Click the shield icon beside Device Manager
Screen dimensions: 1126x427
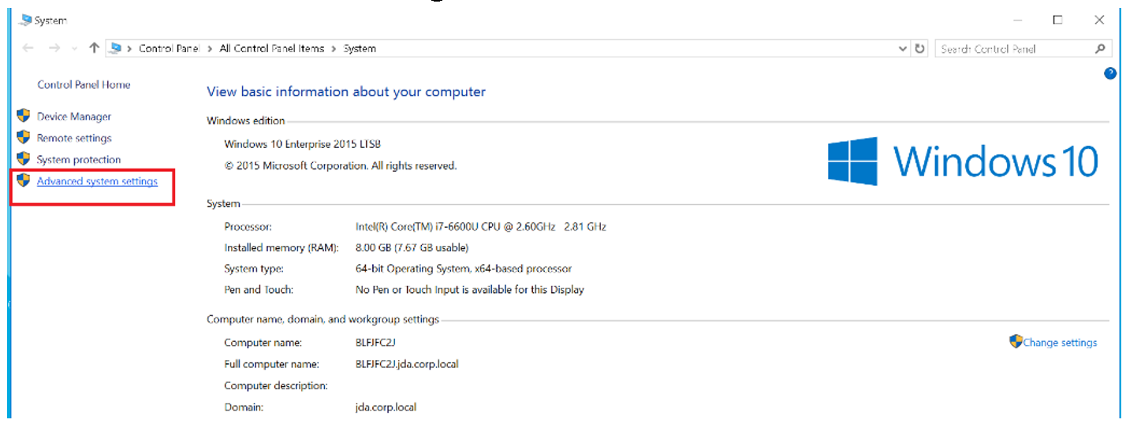[x=23, y=116]
